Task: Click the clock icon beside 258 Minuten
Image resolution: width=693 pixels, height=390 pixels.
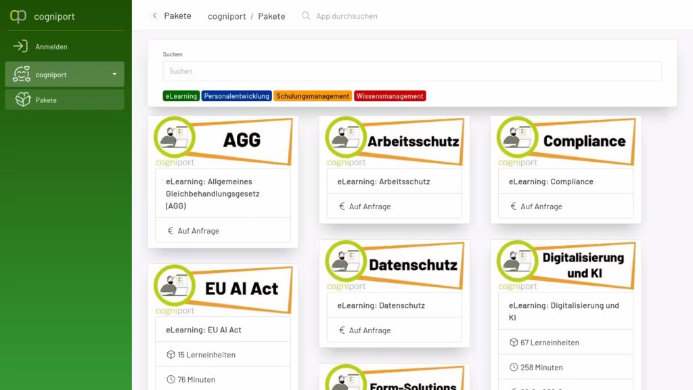Action: click(x=513, y=368)
